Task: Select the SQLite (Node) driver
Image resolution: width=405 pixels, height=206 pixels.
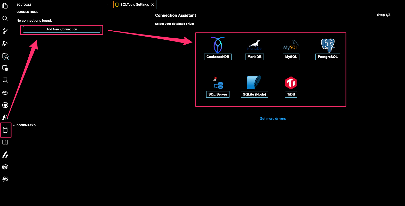Action: (x=254, y=94)
